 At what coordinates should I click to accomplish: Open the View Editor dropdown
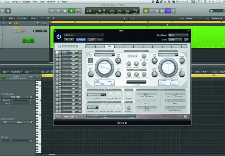point(175,40)
